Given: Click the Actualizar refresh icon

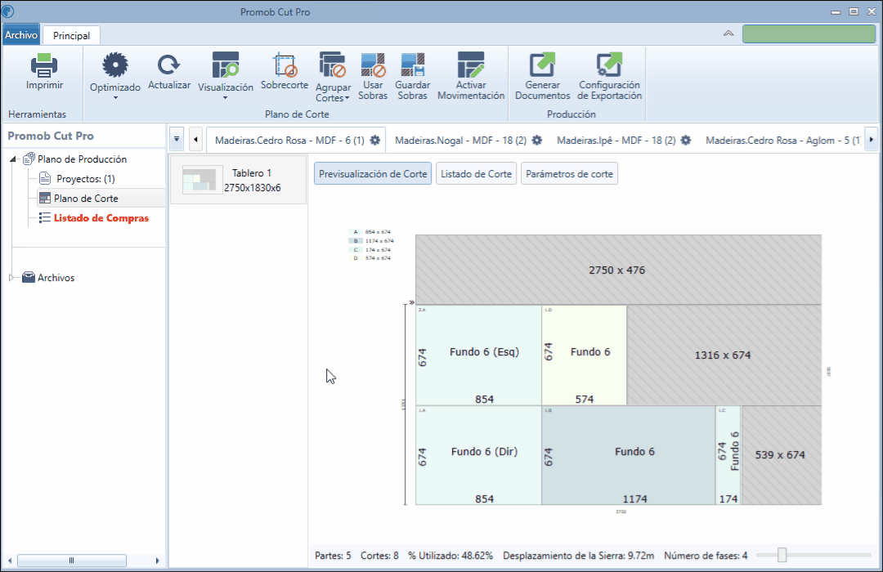Looking at the screenshot, I should click(x=169, y=65).
